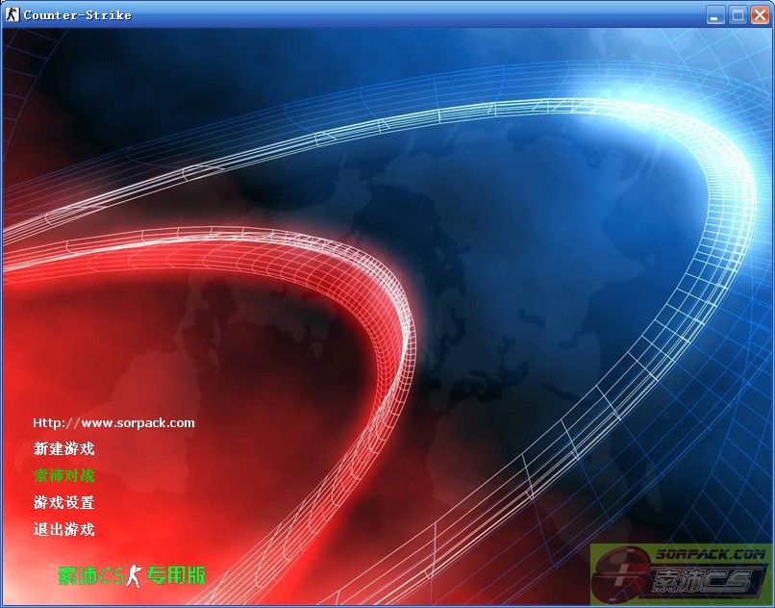Click the green 索沛CS text at bottom left
Image resolution: width=775 pixels, height=608 pixels.
pyautogui.click(x=90, y=575)
